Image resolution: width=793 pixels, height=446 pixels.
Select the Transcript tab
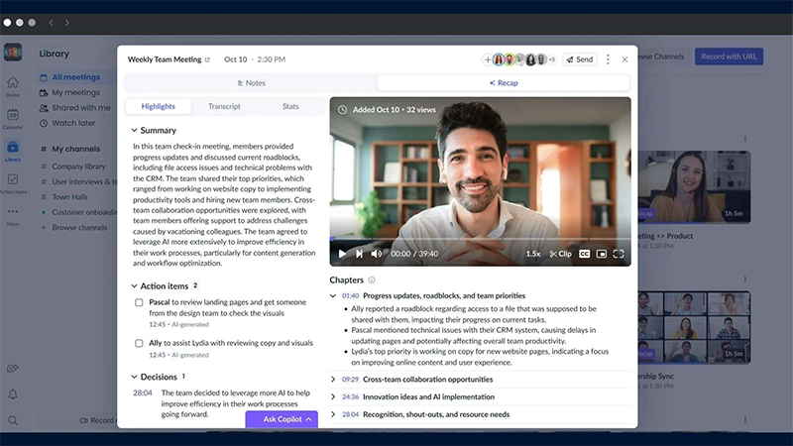tap(225, 106)
